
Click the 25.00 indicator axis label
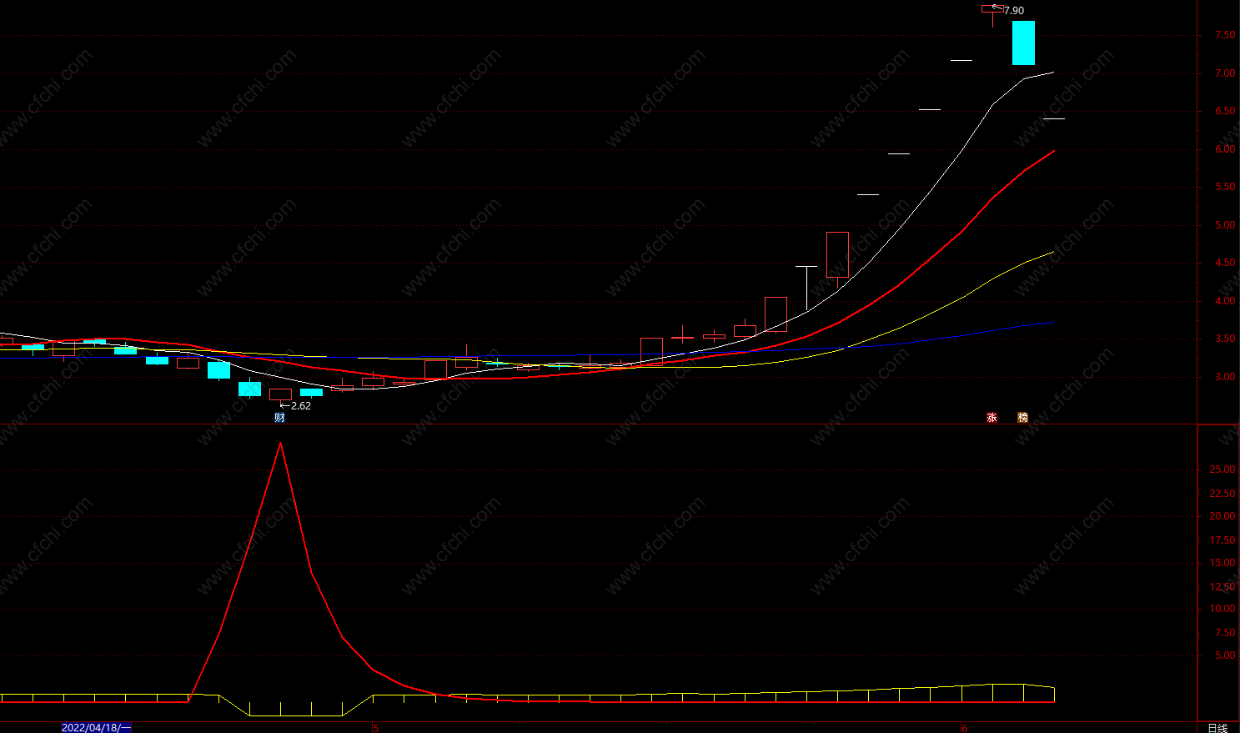(1222, 469)
